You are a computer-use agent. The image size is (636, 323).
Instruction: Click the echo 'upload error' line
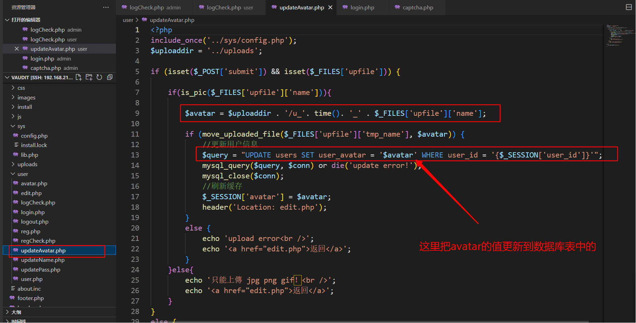[x=258, y=239]
